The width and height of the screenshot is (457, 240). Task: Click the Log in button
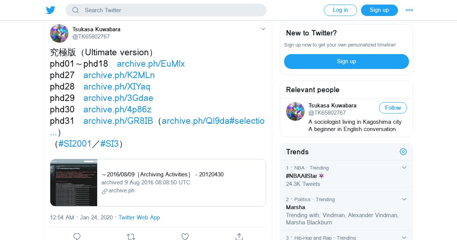coord(340,10)
